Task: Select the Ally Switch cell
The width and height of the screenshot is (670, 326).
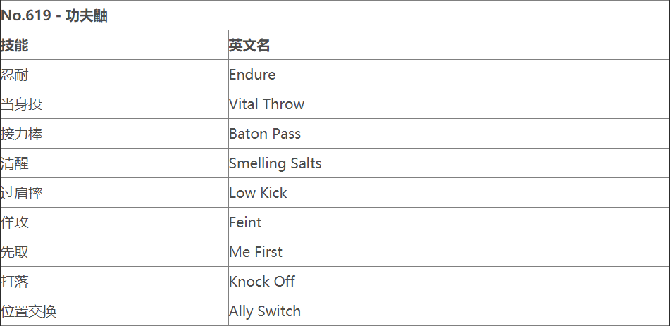Action: (x=264, y=311)
